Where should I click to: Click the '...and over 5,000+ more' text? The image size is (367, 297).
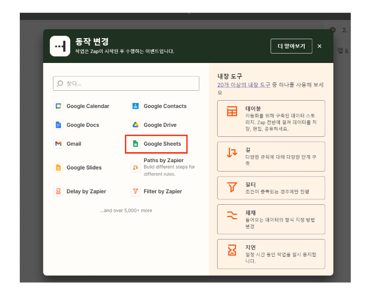tap(126, 210)
